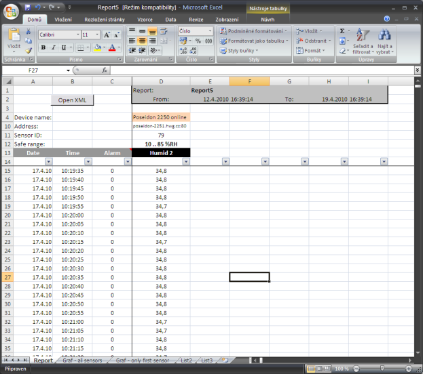423x374 pixels.
Task: Click the Office button logo
Action: pyautogui.click(x=11, y=12)
